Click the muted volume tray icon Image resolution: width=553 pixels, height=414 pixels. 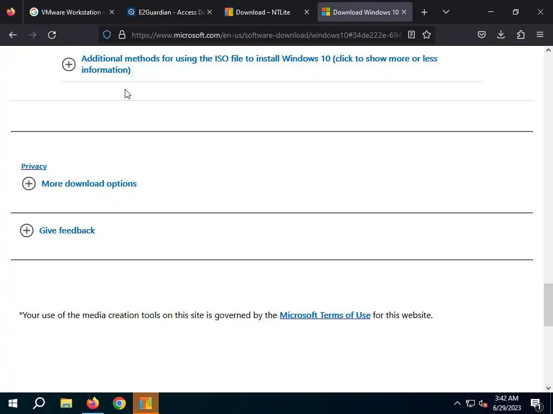coord(483,403)
